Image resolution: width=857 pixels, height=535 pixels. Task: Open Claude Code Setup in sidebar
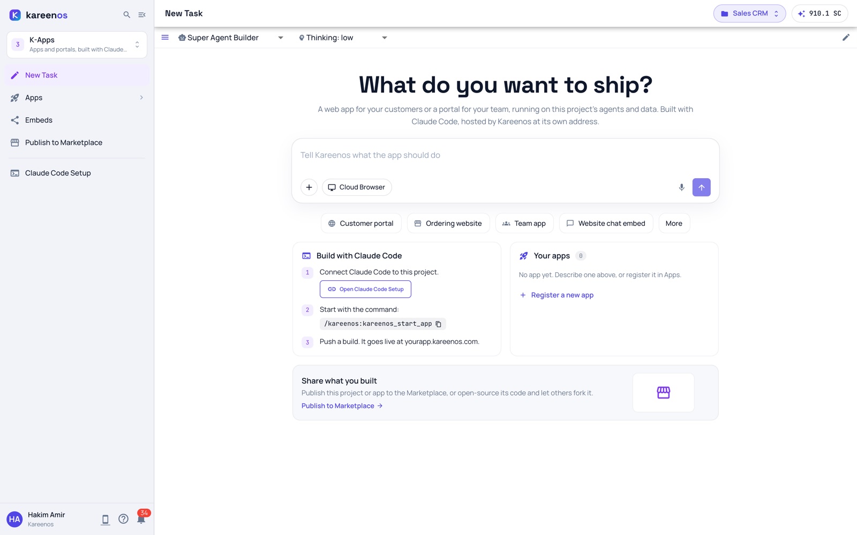pyautogui.click(x=77, y=173)
